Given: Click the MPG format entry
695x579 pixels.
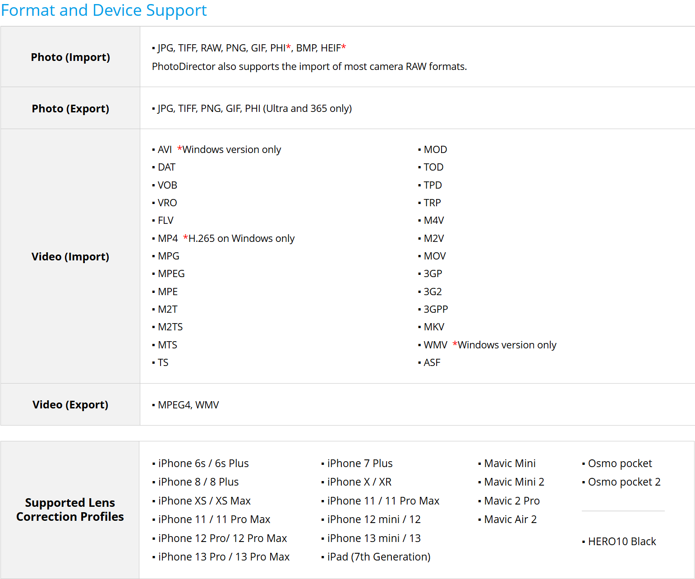Looking at the screenshot, I should click(x=169, y=256).
